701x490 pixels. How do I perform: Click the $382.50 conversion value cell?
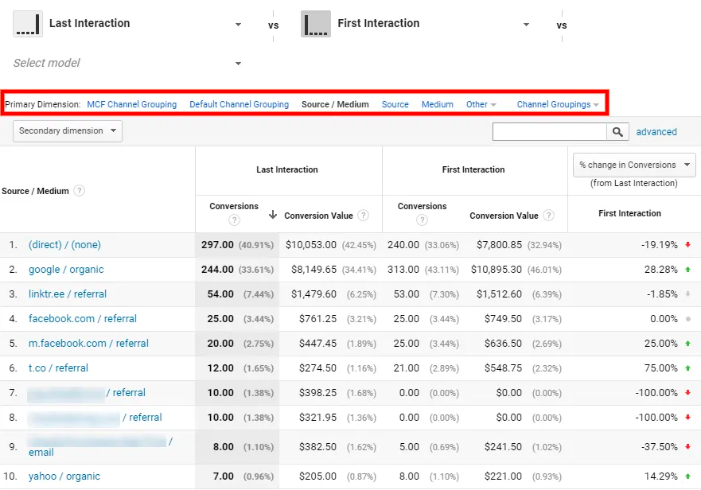pos(317,446)
